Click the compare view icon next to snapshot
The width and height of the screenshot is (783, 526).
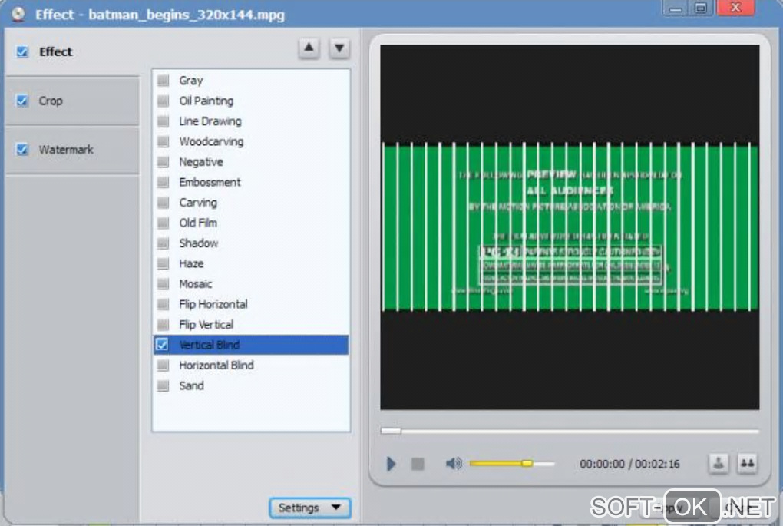[x=747, y=464]
